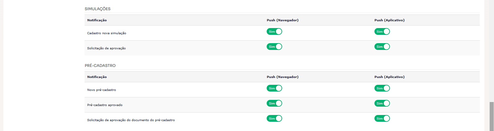Viewport: 494px width, 131px height.
Task: Toggle browser push for pré-cadastro document approval
Action: coord(274,118)
